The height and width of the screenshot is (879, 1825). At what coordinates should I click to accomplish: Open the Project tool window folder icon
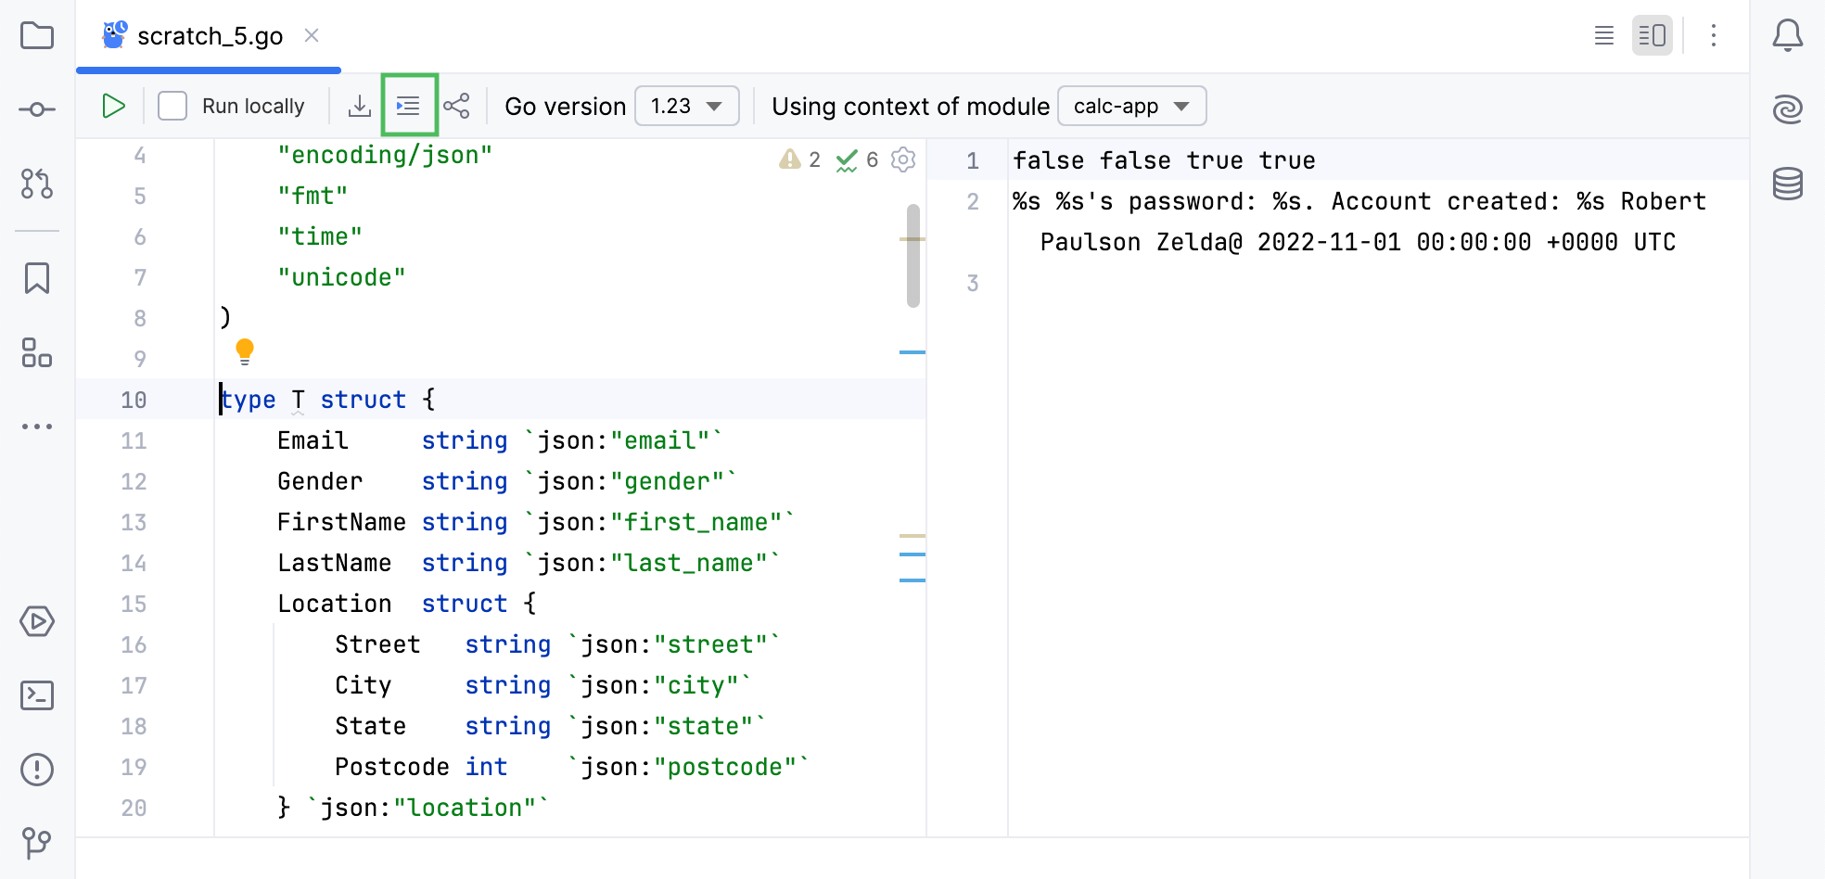tap(36, 35)
